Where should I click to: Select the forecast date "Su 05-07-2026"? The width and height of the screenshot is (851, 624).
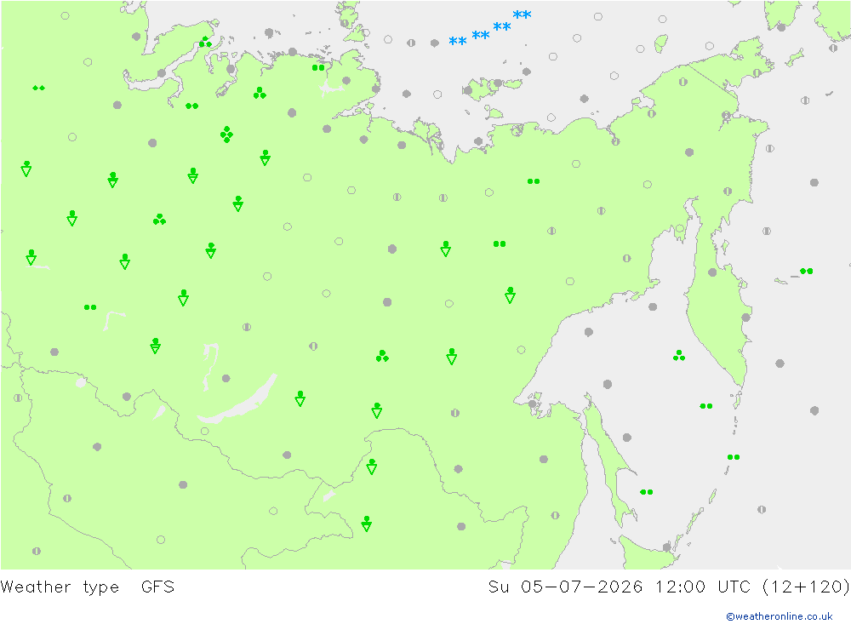[565, 587]
